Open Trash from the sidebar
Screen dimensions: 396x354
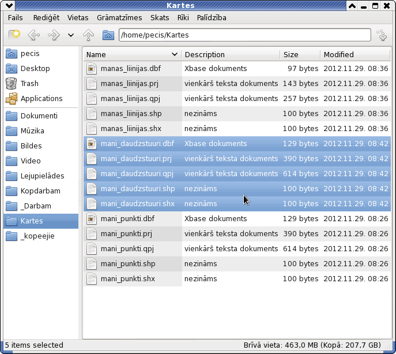click(x=41, y=84)
